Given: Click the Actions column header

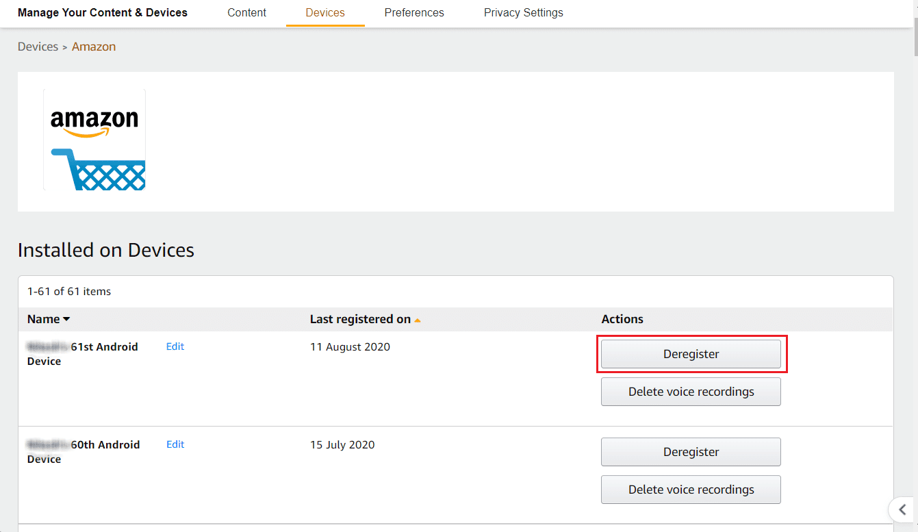Looking at the screenshot, I should [622, 319].
